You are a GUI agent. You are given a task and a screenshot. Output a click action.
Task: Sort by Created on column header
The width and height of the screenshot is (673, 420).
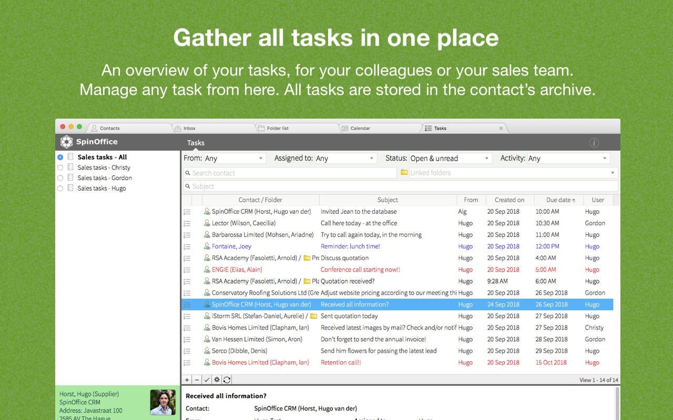[x=509, y=200]
